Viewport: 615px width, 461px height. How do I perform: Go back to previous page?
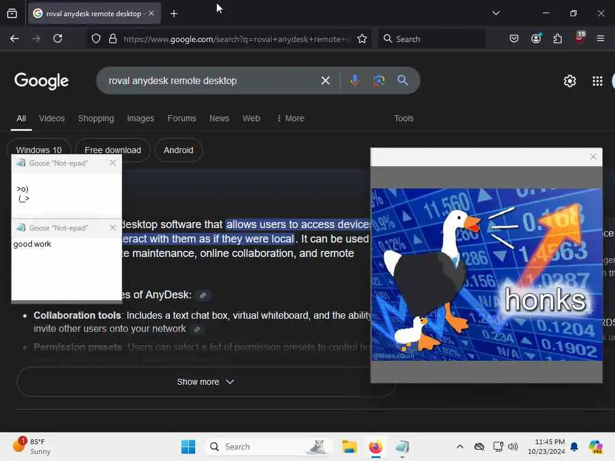14,38
